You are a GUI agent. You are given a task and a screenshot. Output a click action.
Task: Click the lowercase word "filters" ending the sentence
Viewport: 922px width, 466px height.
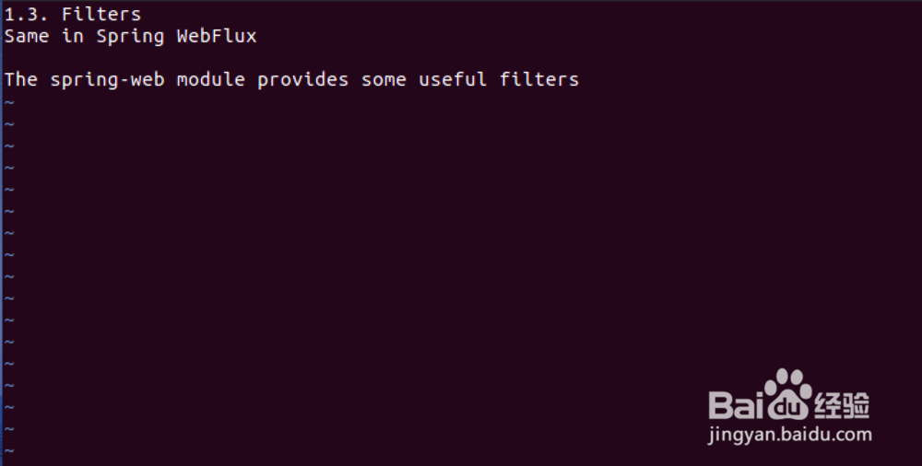(x=539, y=80)
